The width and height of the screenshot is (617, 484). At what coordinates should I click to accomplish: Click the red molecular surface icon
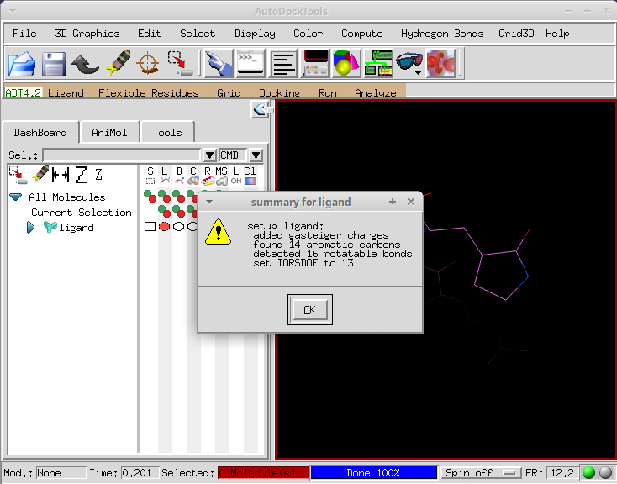click(x=440, y=63)
